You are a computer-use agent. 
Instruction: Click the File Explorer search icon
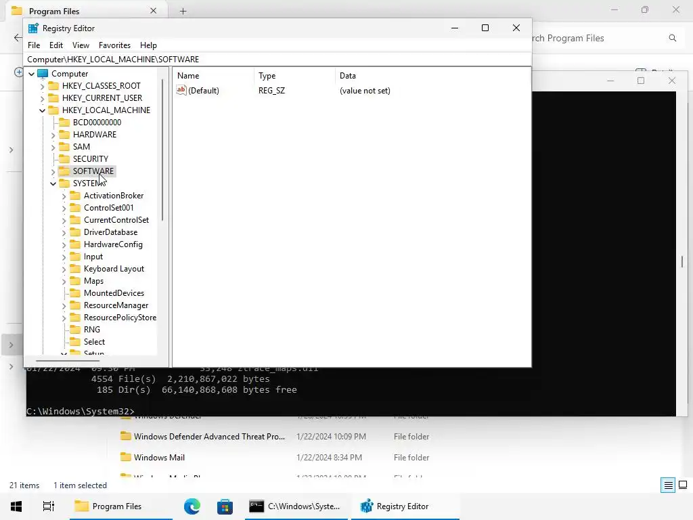tap(672, 38)
